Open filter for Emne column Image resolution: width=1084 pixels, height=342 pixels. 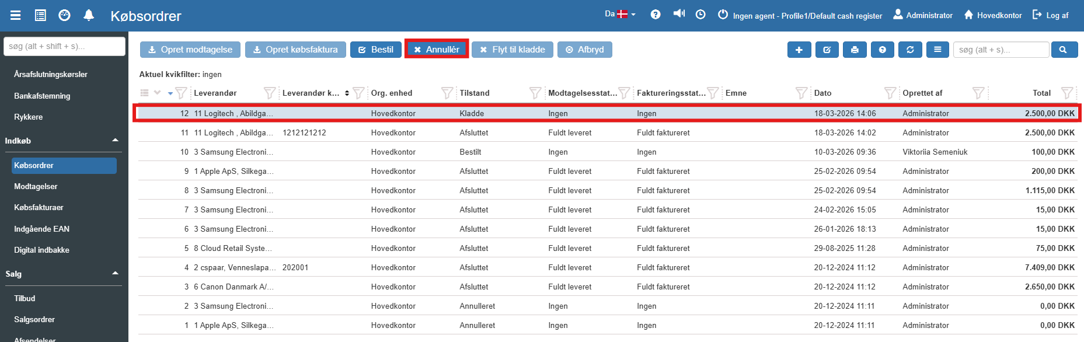click(801, 93)
